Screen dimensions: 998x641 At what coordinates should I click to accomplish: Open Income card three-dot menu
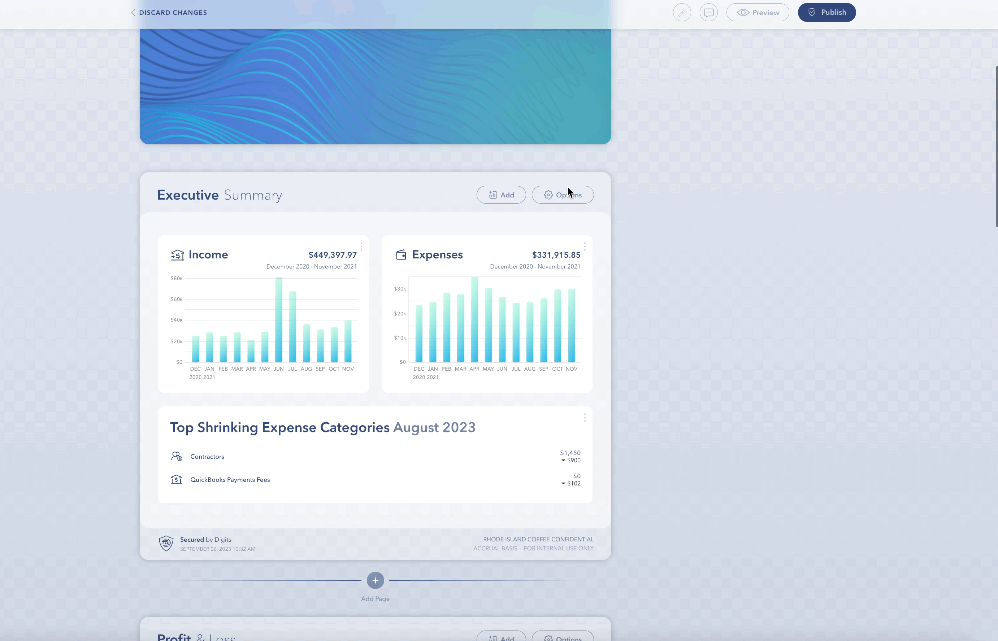361,247
